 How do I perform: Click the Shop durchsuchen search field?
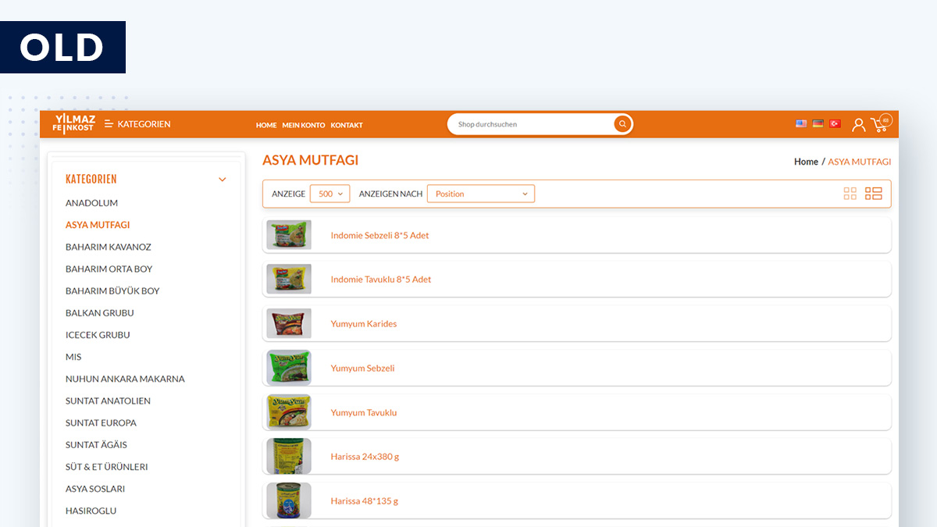click(531, 124)
